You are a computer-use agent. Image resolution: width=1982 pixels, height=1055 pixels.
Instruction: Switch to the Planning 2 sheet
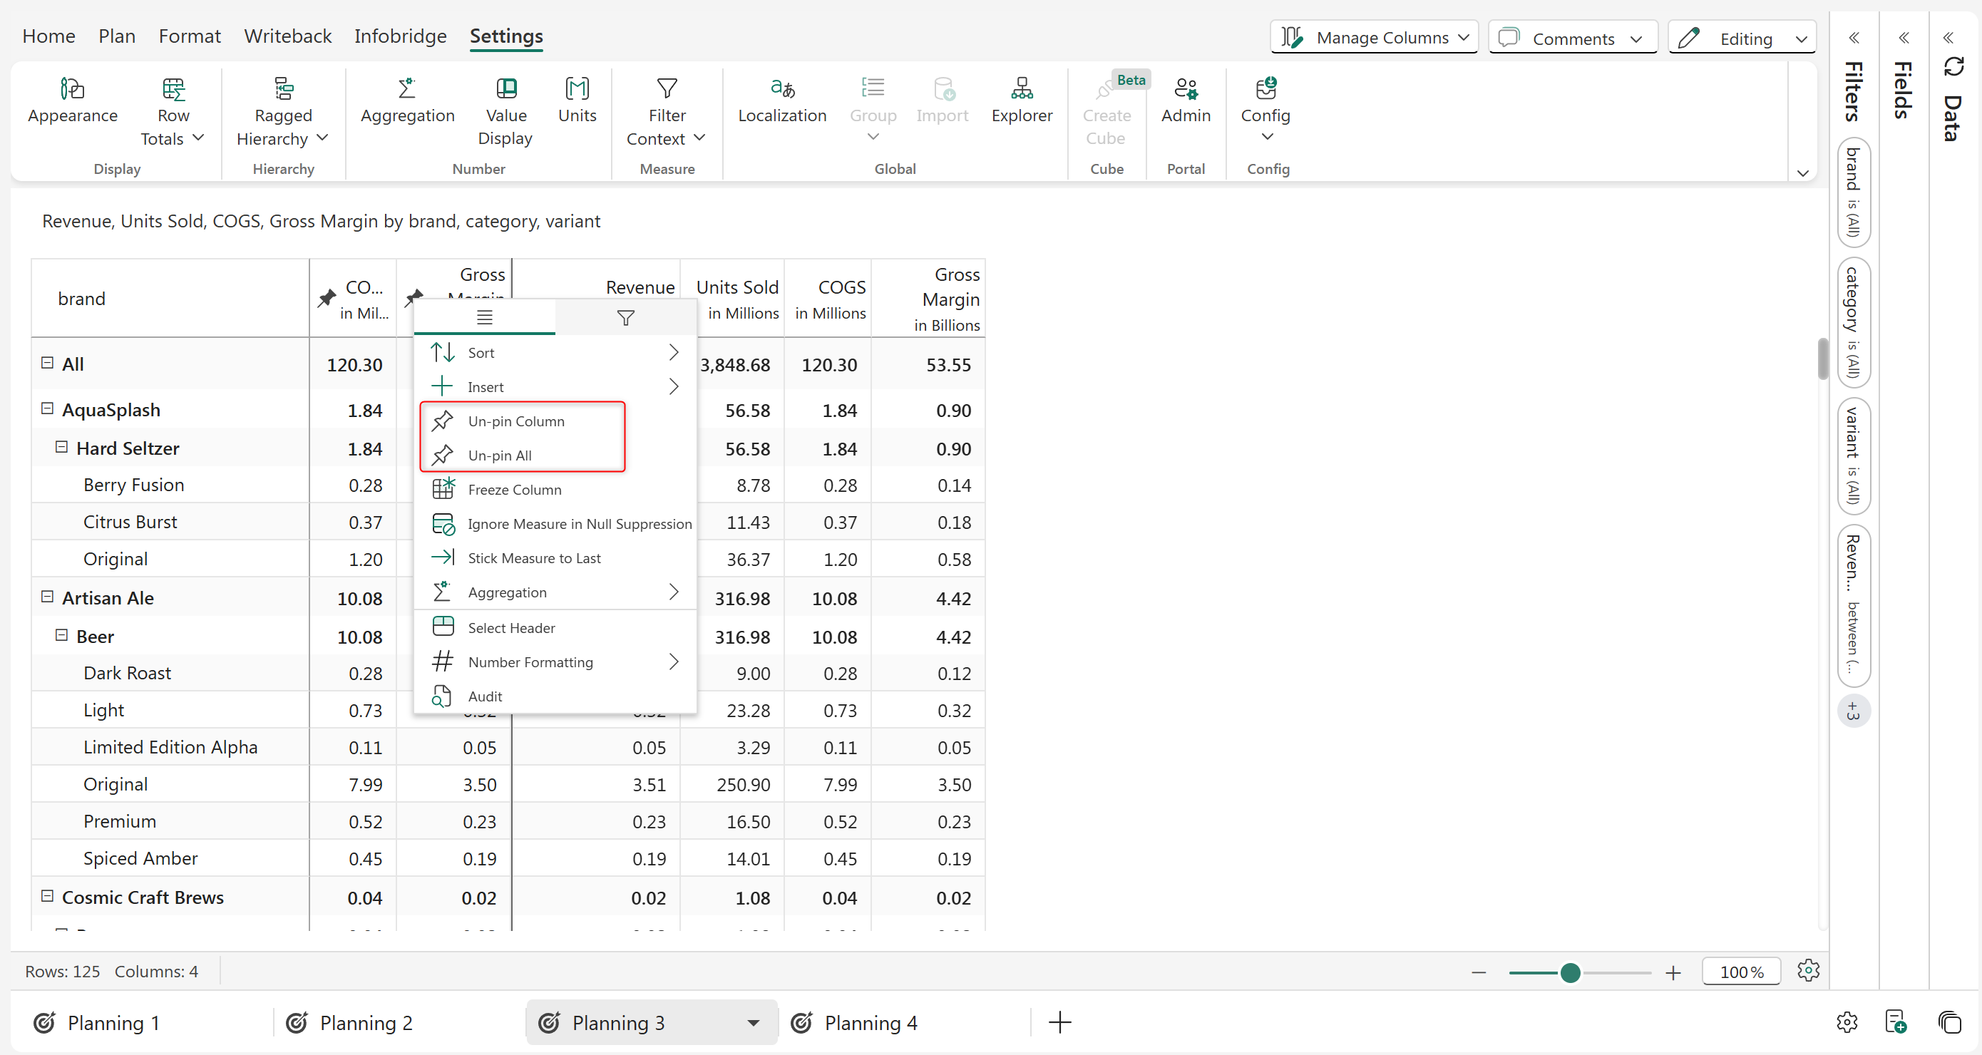pyautogui.click(x=365, y=1022)
